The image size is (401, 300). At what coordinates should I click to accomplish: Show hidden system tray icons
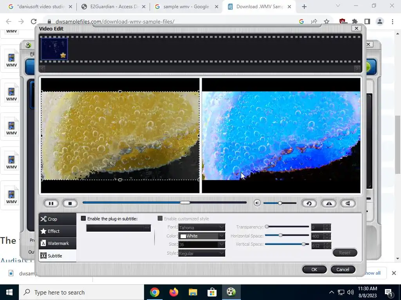(331, 292)
